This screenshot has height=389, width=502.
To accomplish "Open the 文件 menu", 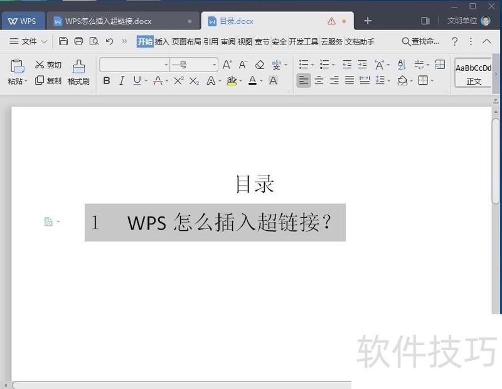I will (28, 41).
